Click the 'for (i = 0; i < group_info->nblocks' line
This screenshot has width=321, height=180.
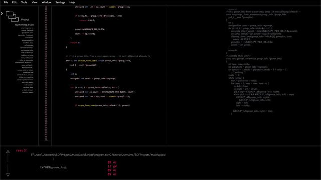(x=95, y=88)
